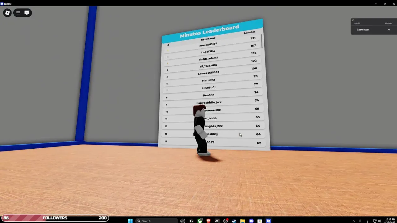This screenshot has height=223, width=397.
Task: Toggle the Roblox chat window icon
Action: pyautogui.click(x=27, y=13)
